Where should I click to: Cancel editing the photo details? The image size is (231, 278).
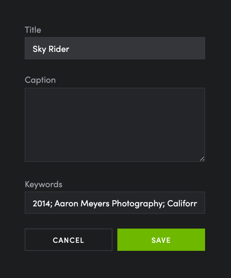[68, 240]
